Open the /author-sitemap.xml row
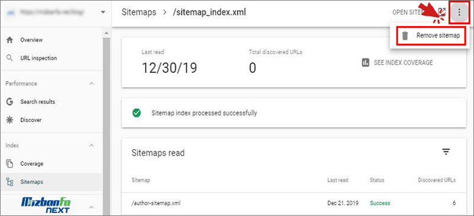 (293, 203)
